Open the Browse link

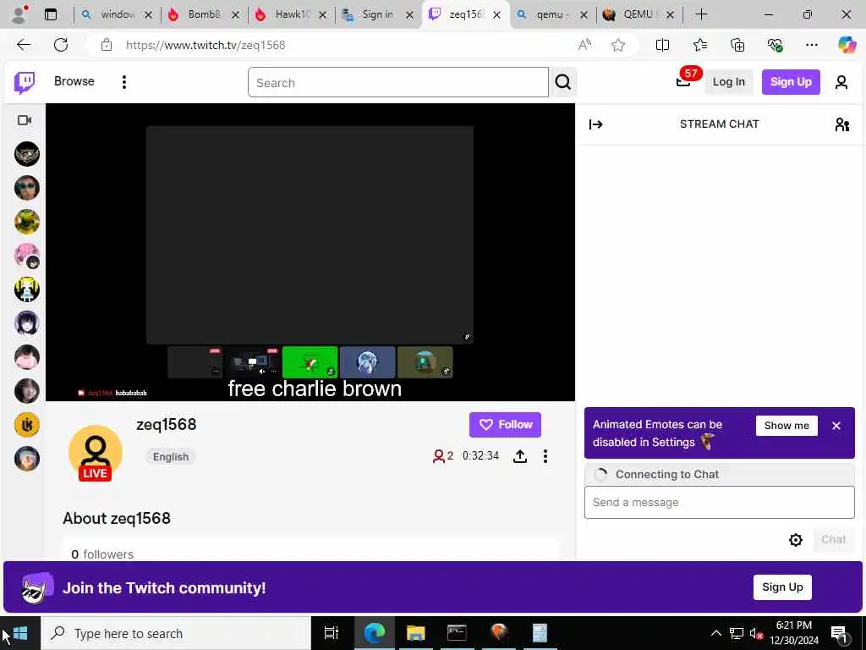74,81
